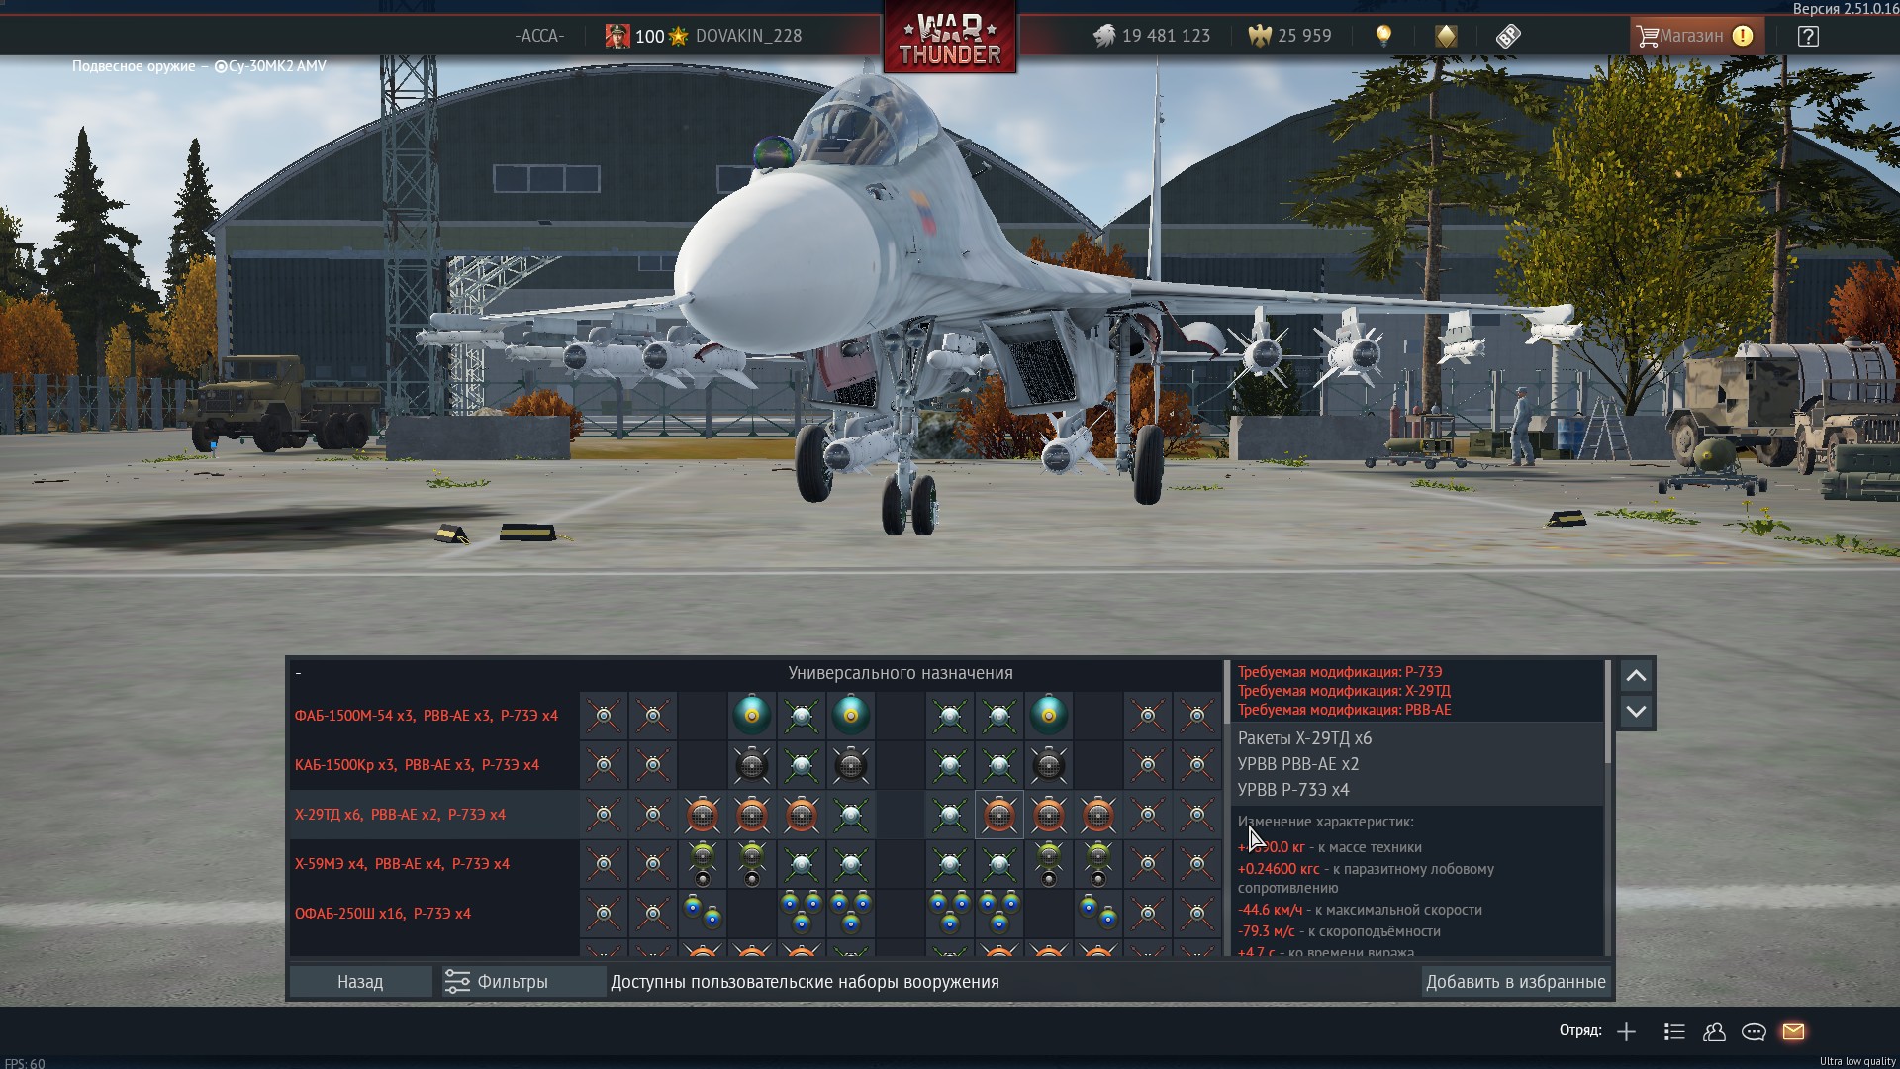
Task: Click the golden wager diamond icon
Action: (1446, 37)
